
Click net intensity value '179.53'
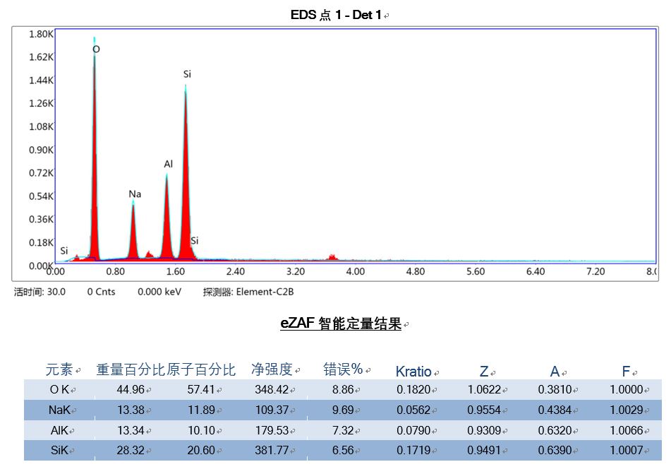pos(272,430)
